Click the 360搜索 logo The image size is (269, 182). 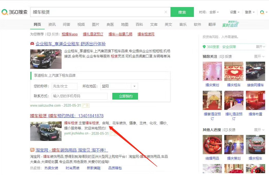[14, 12]
